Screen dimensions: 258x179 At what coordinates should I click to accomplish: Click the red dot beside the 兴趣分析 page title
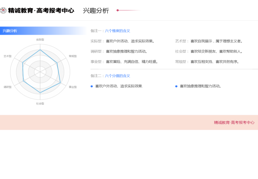coord(118,10)
